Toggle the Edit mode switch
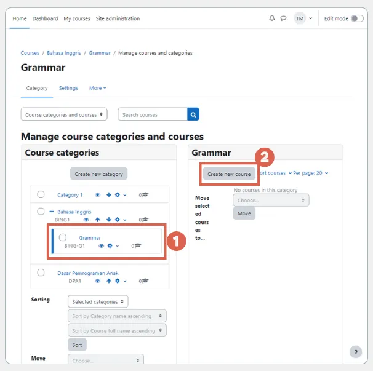This screenshot has width=373, height=371. pyautogui.click(x=357, y=18)
